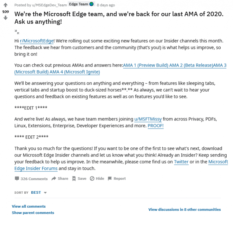This screenshot has height=226, width=233.
Task: Click the 326 Comments speech bubble icon
Action: click(17, 179)
